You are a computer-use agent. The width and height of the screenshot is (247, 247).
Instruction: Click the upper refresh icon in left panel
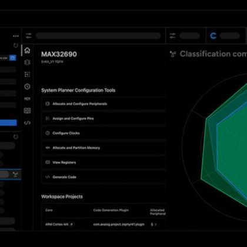[x=16, y=45]
